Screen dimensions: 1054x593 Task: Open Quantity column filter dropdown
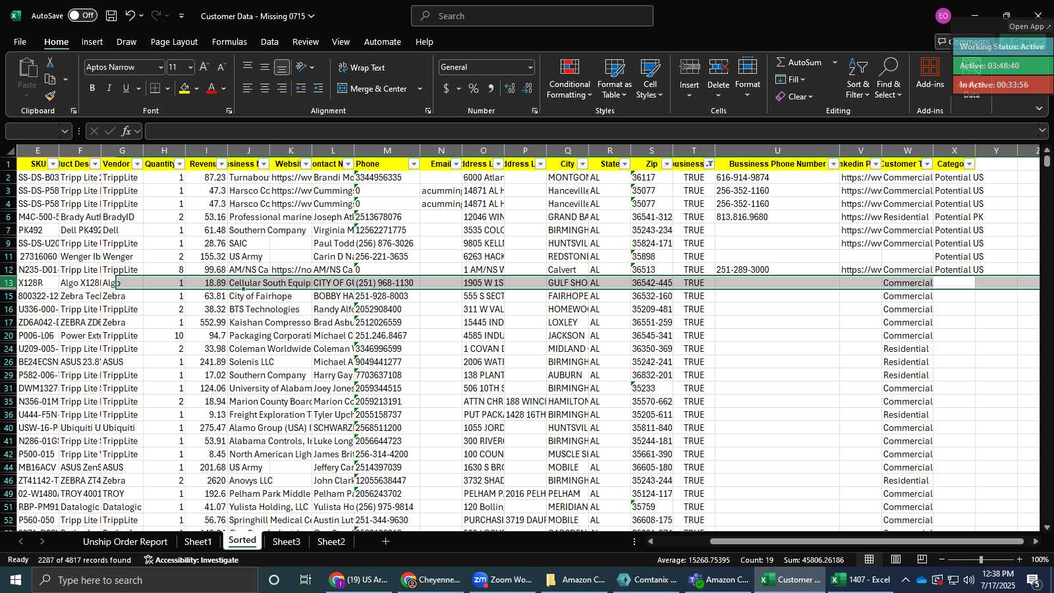coord(179,164)
